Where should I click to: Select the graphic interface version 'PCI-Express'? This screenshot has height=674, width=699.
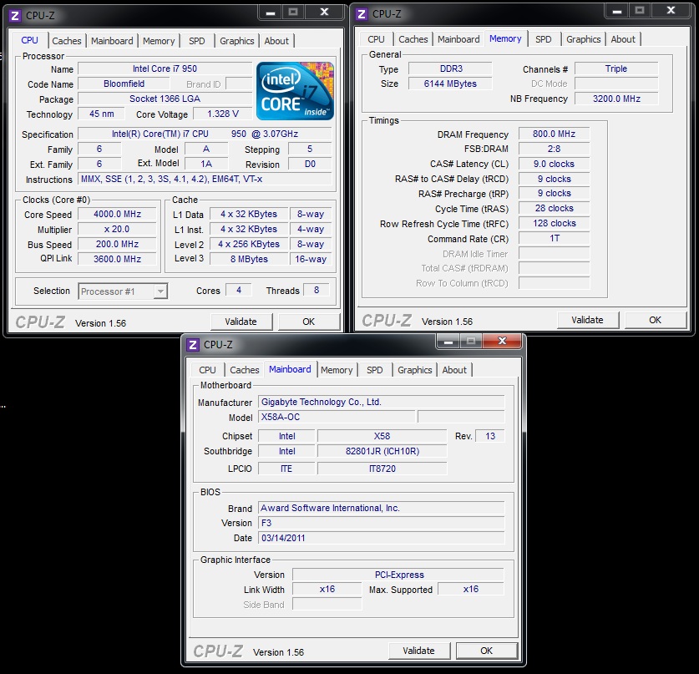pos(398,575)
